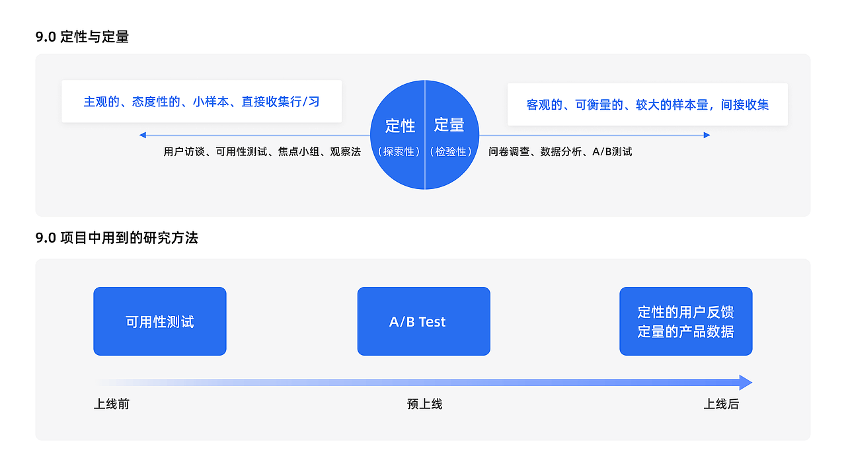This screenshot has width=846, height=476.
Task: Collapse the white card listing 主观的、态度性的
Action: pyautogui.click(x=202, y=101)
